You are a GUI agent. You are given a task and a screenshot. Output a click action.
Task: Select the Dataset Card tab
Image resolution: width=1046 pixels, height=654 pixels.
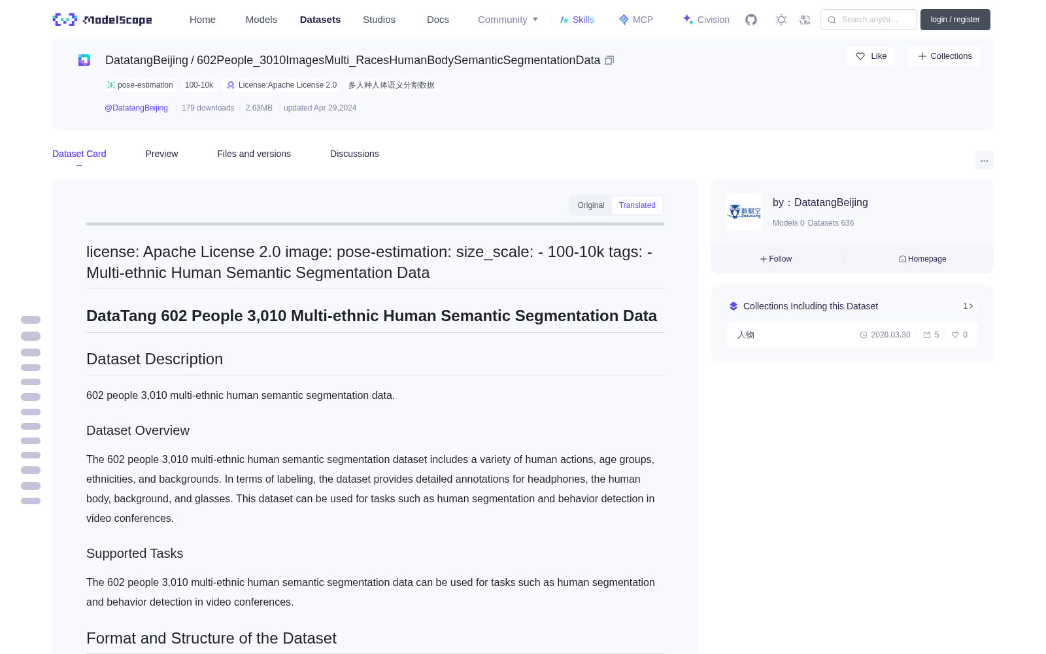[x=79, y=154]
